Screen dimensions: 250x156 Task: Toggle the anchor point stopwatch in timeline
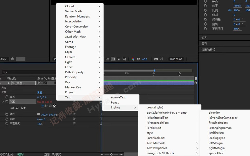[x=7, y=97]
